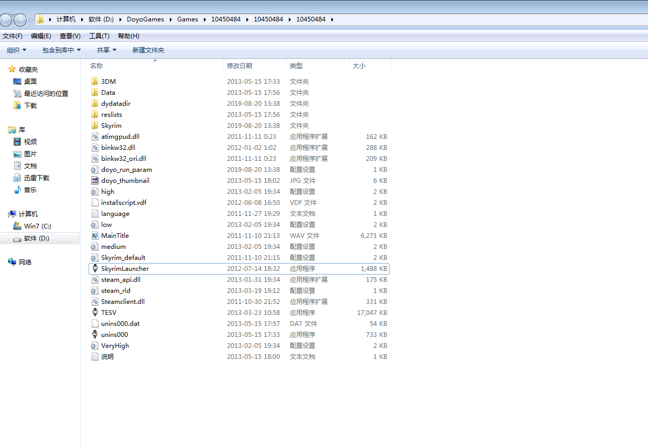Viewport: 648px width, 448px height.
Task: Select the file named steam_rld
Action: [116, 290]
